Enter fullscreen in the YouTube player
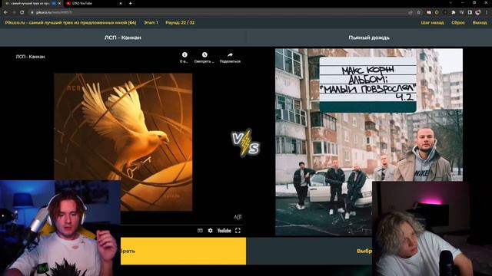The width and height of the screenshot is (492, 276). (x=238, y=231)
